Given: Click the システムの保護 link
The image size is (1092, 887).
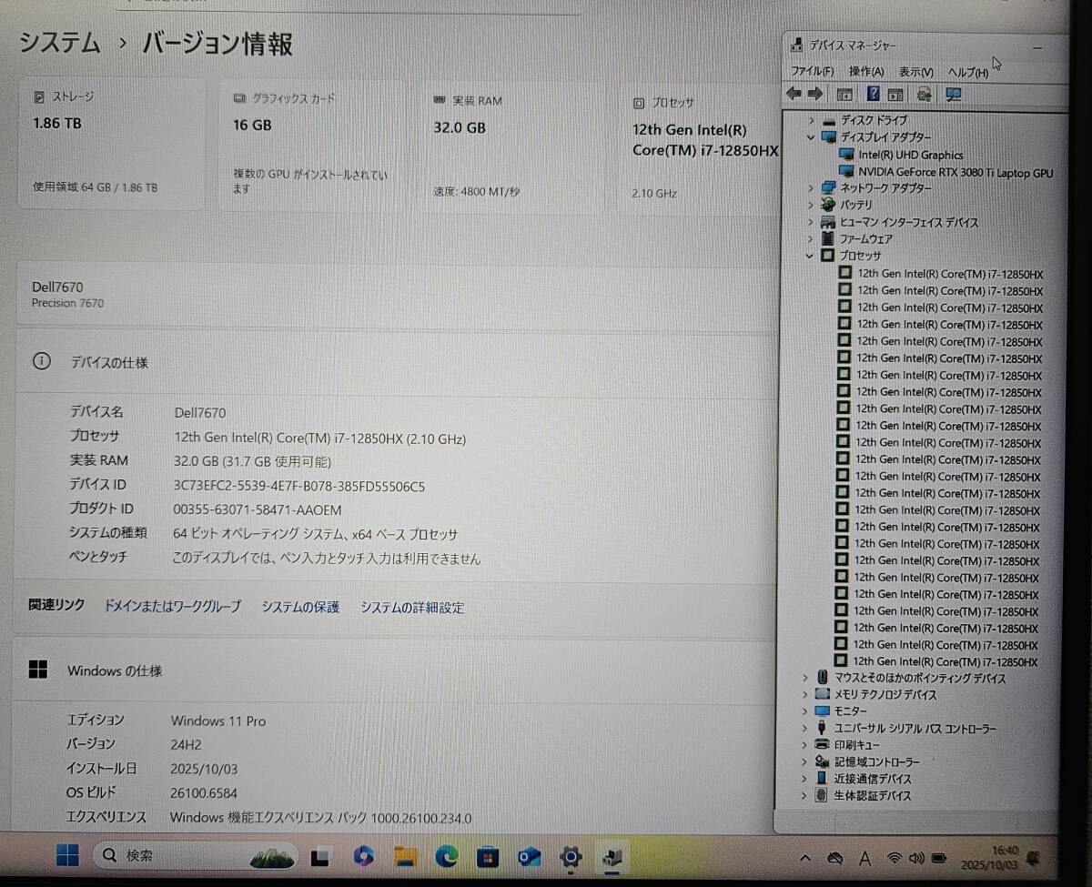Looking at the screenshot, I should [x=299, y=607].
